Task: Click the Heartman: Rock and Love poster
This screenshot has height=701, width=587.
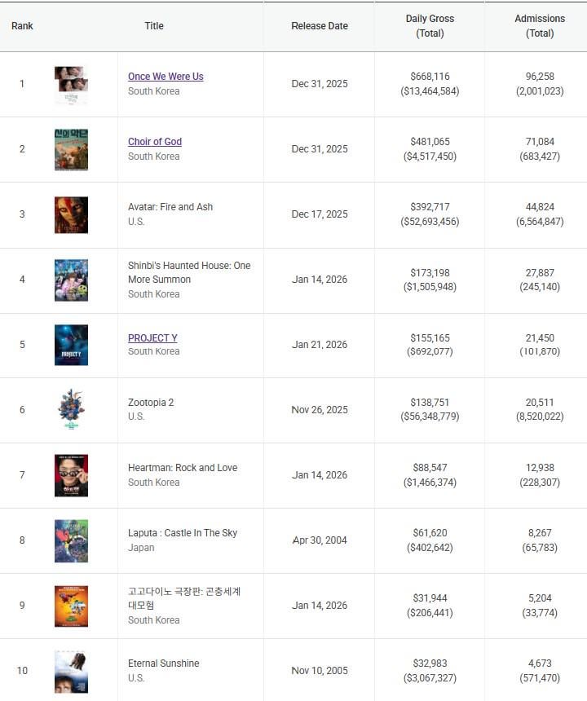Action: pyautogui.click(x=71, y=475)
